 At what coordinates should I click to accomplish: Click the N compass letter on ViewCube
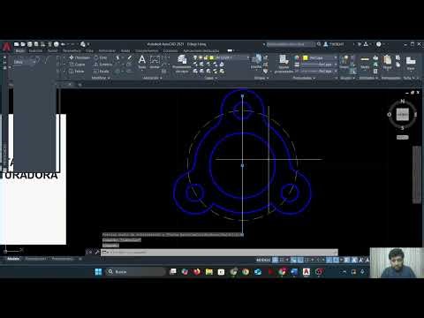(403, 101)
